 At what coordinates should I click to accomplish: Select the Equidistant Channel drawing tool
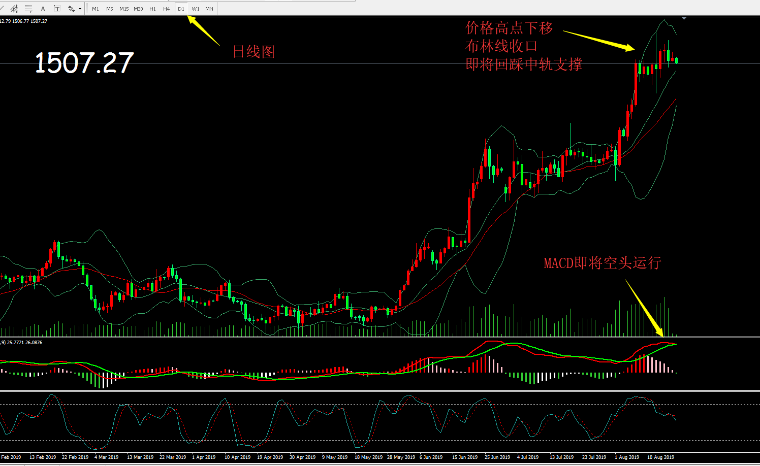(x=14, y=9)
